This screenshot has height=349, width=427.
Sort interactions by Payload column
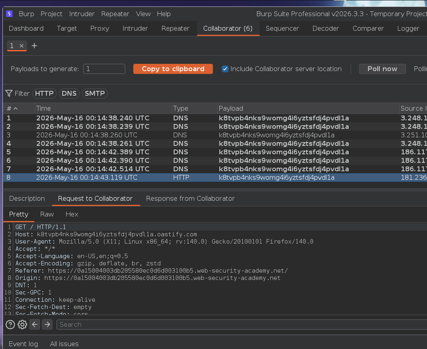point(308,108)
